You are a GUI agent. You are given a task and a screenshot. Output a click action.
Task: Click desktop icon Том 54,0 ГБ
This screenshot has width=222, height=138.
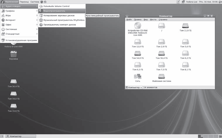(x=13, y=94)
